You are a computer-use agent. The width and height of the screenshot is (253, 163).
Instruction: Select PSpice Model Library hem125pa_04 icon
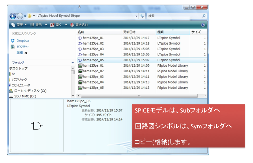click(80, 82)
